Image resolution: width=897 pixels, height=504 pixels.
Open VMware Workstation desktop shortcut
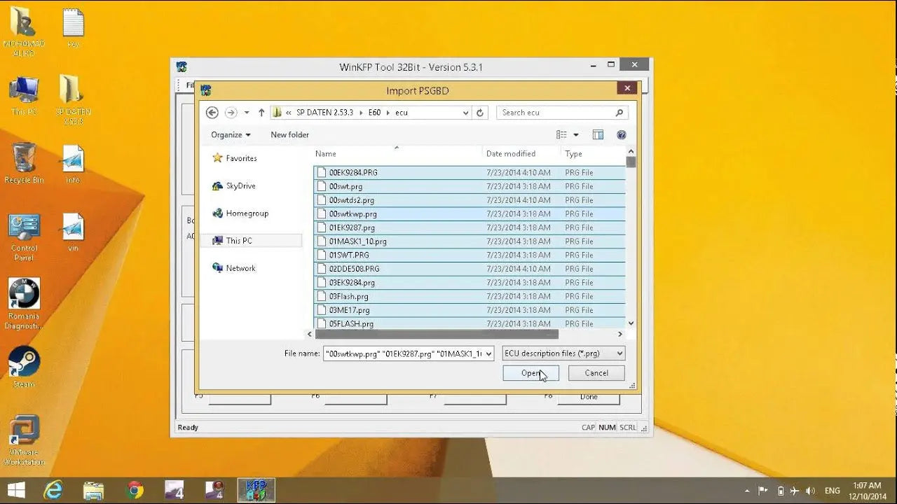coord(24,440)
